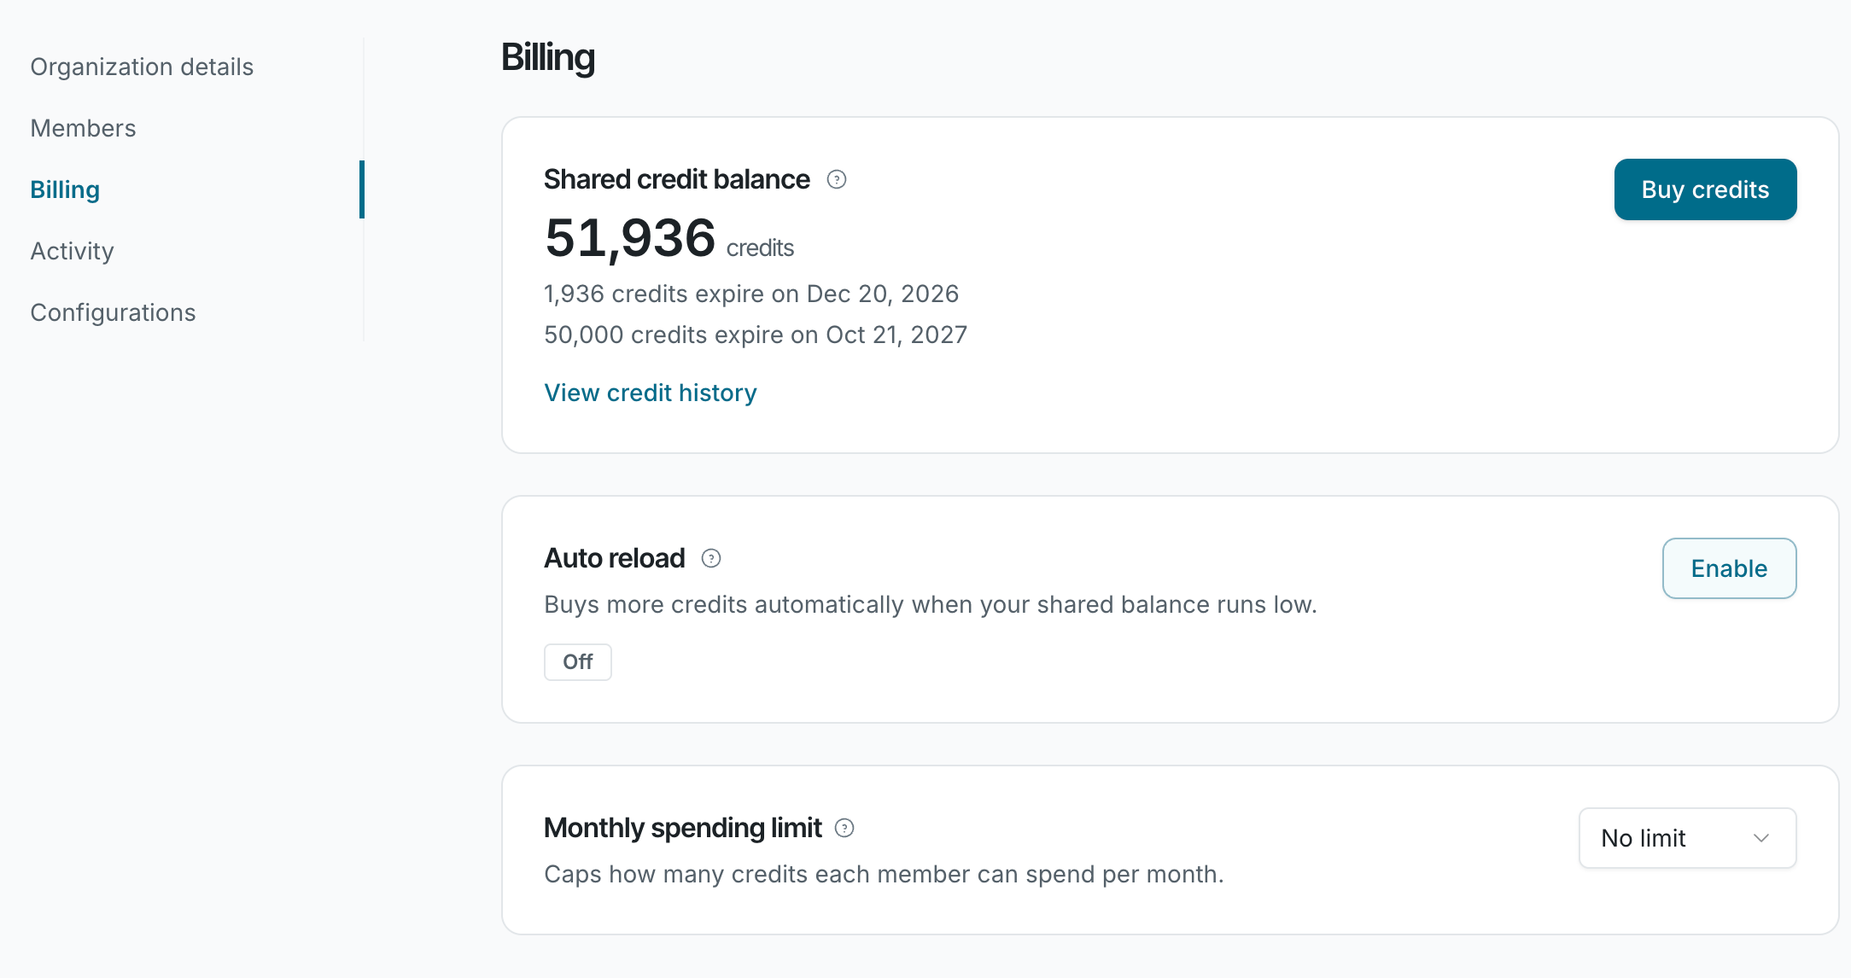Select '50,000 credits expire on Oct 21, 2027'

[756, 335]
